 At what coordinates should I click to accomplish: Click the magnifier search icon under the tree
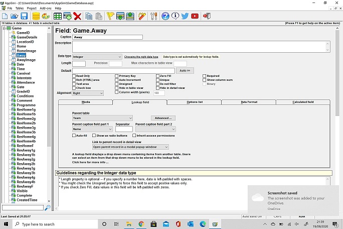click(48, 207)
